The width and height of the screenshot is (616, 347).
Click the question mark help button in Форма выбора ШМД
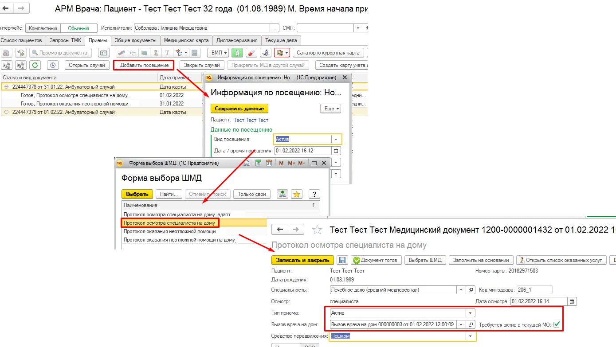coord(314,194)
